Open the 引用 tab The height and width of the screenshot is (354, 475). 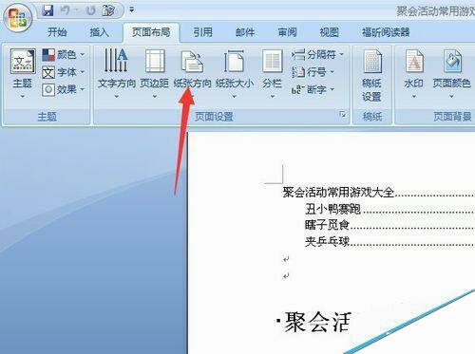tap(202, 32)
